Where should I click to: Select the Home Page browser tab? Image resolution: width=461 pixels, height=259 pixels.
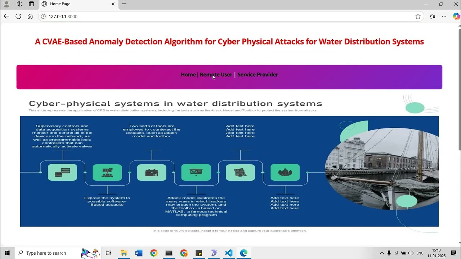tap(79, 4)
